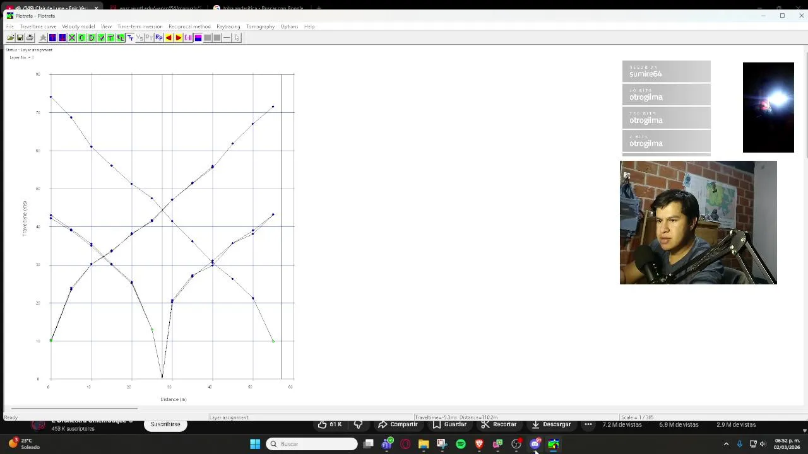Image resolution: width=808 pixels, height=454 pixels.
Task: Click the Save floppy disk icon
Action: point(20,38)
